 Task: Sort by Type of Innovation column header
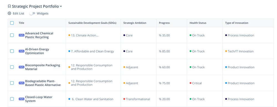(237, 23)
